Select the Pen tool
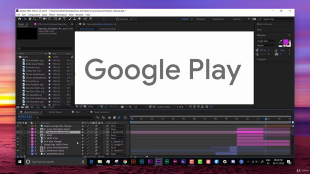Screen dimensions: 310x174 (60, 19)
